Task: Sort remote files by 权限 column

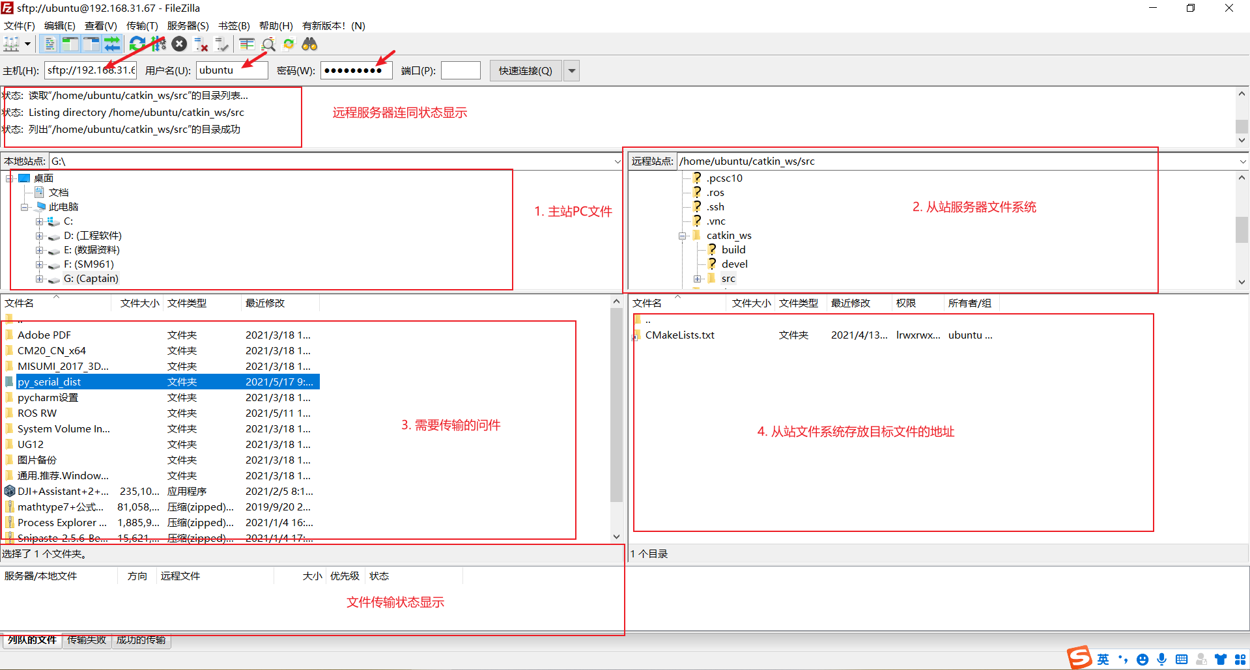Action: click(918, 303)
